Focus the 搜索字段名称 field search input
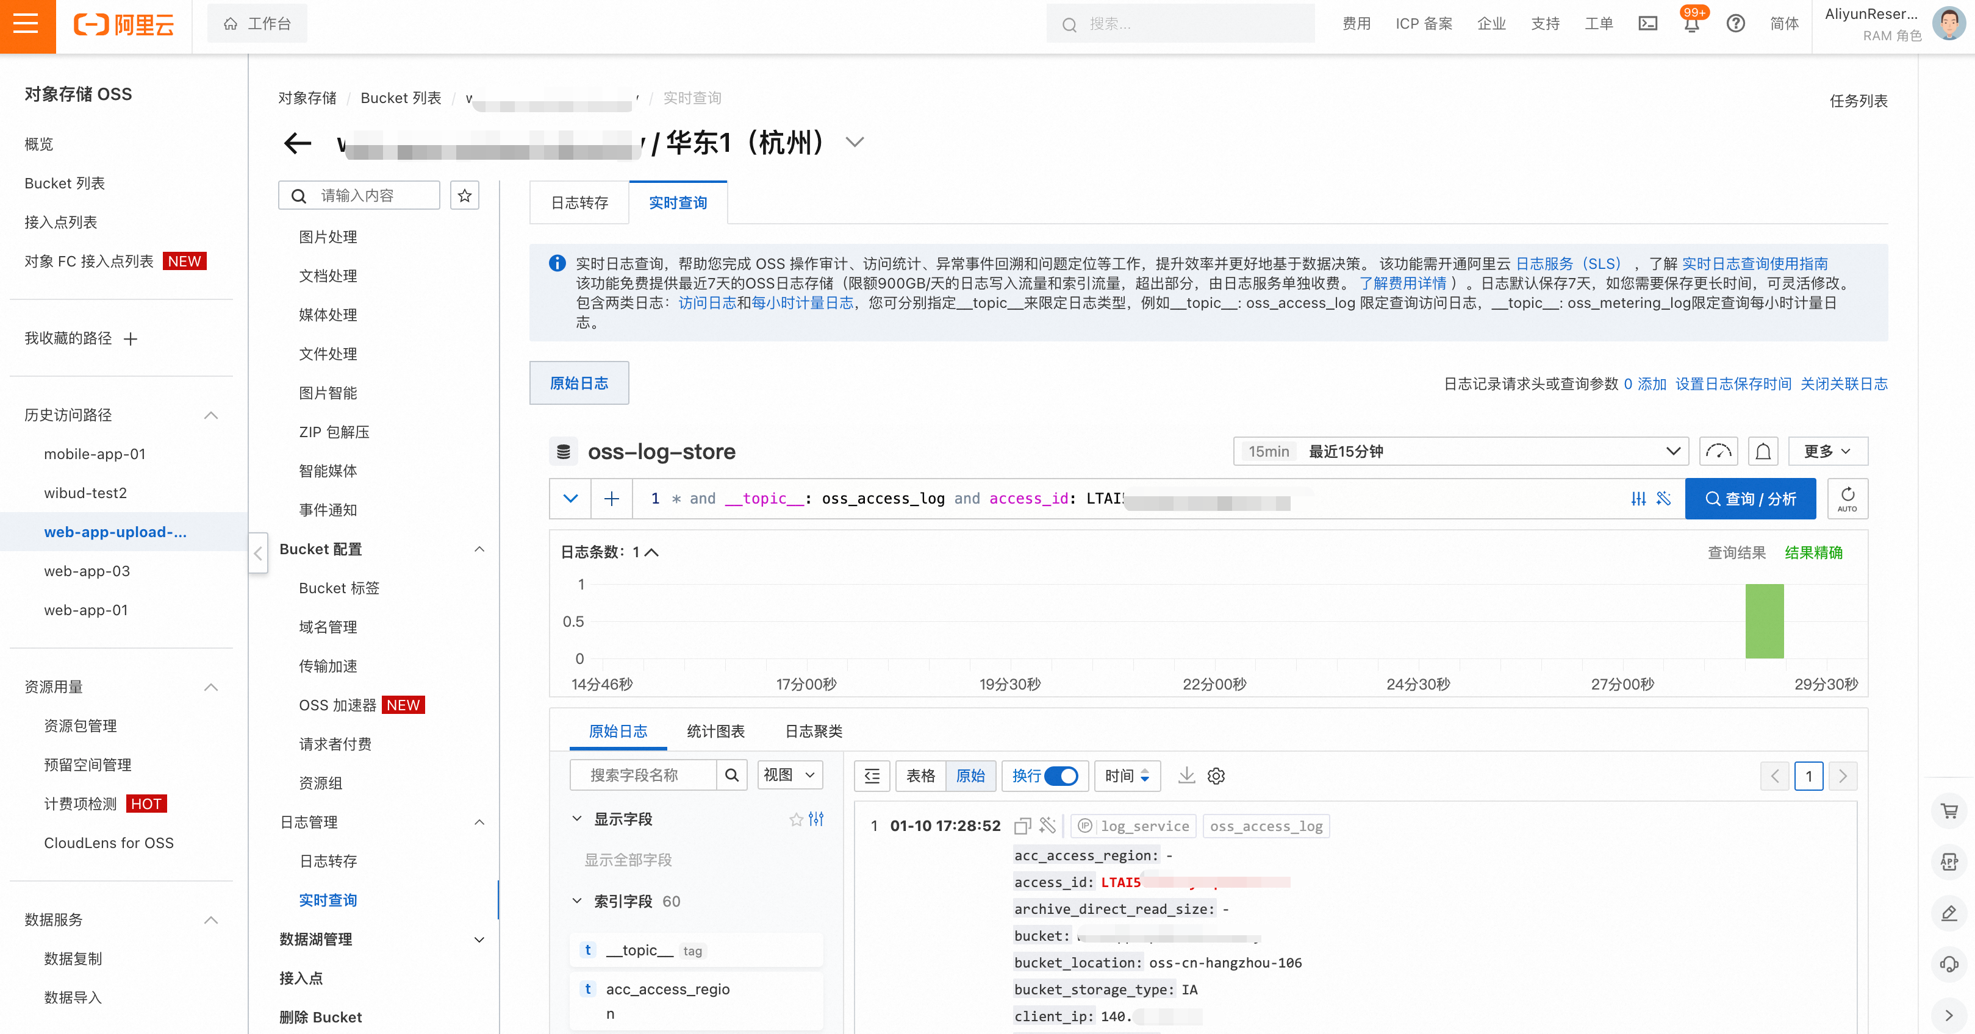This screenshot has height=1034, width=1975. click(x=644, y=775)
